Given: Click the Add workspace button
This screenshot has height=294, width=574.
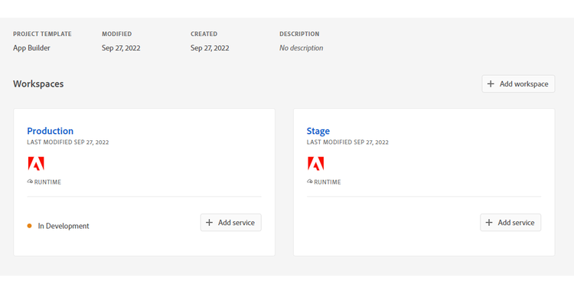Looking at the screenshot, I should [x=518, y=84].
